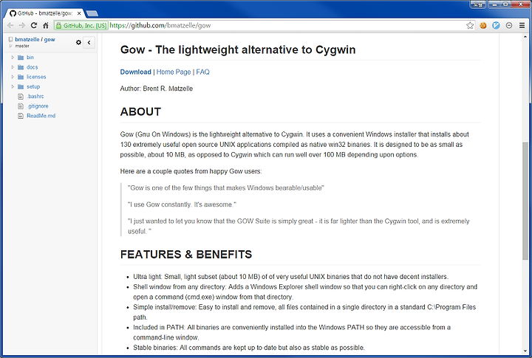
Task: Click the address bar URL field
Action: tap(287, 25)
